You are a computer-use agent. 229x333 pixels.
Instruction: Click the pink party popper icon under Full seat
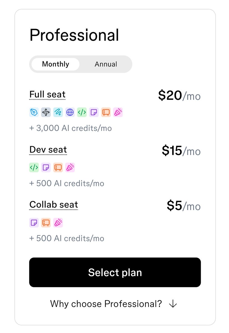(118, 112)
